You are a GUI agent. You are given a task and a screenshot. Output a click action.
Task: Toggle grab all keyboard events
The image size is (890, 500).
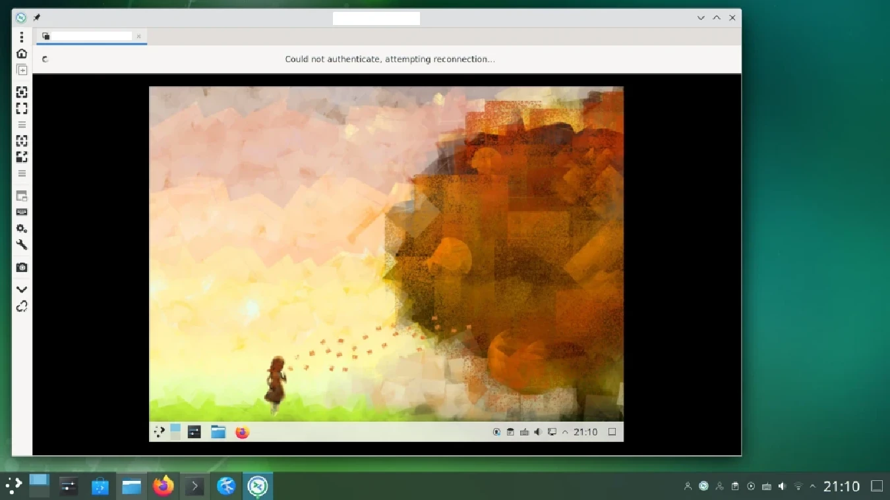22,212
